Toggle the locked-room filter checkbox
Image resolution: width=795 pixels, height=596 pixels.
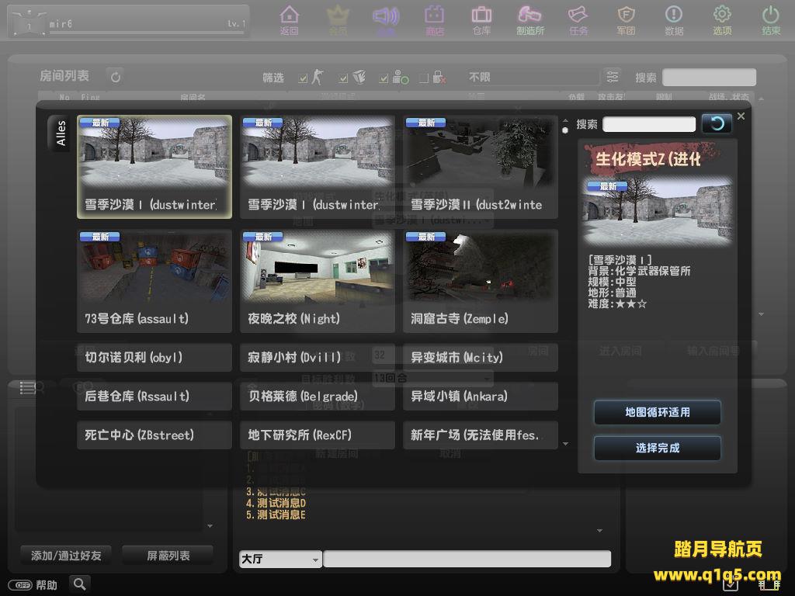point(424,78)
